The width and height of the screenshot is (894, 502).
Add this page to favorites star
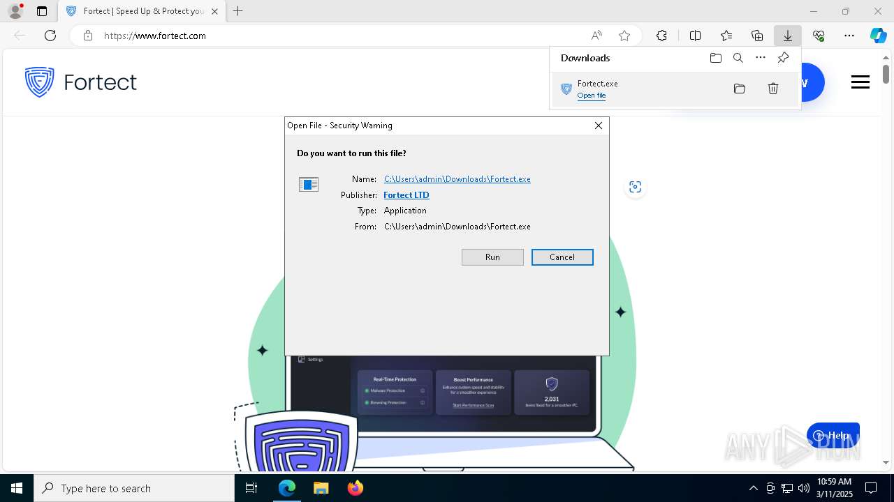pos(624,36)
